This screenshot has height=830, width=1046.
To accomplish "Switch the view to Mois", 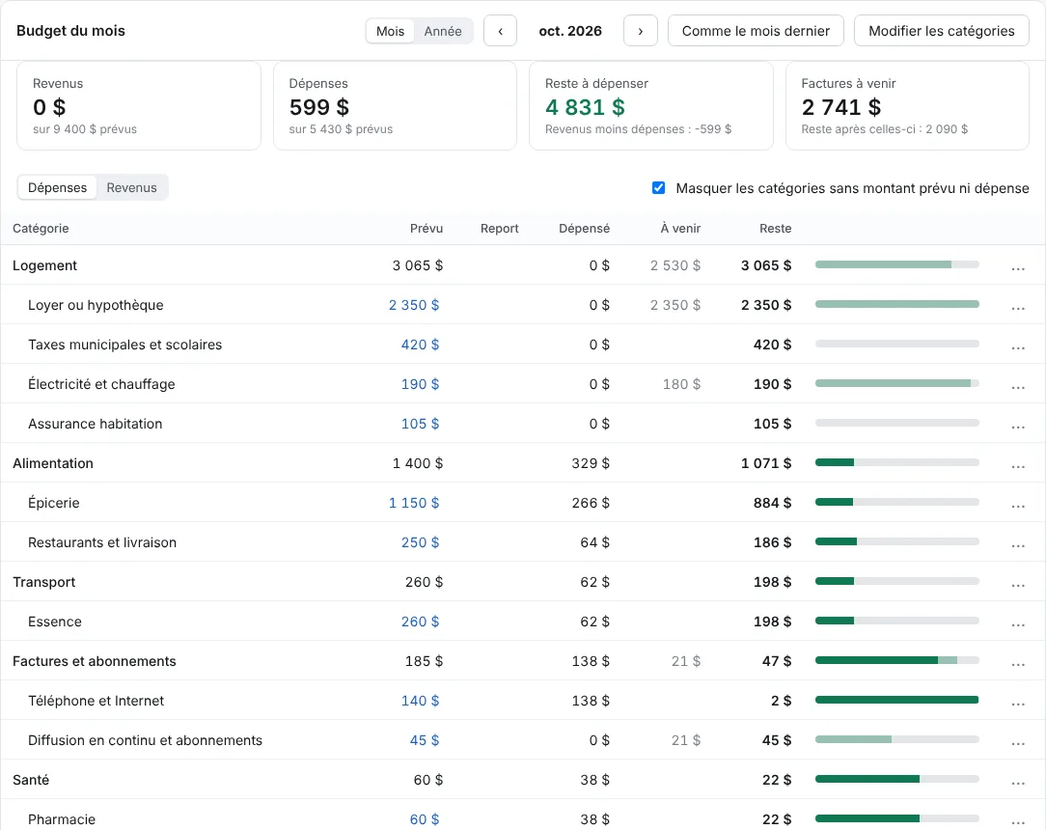I will coord(390,31).
